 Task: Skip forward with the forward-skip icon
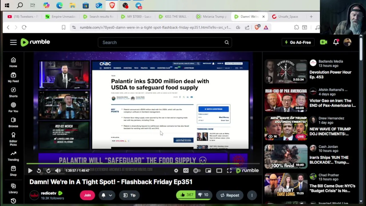tap(48, 171)
